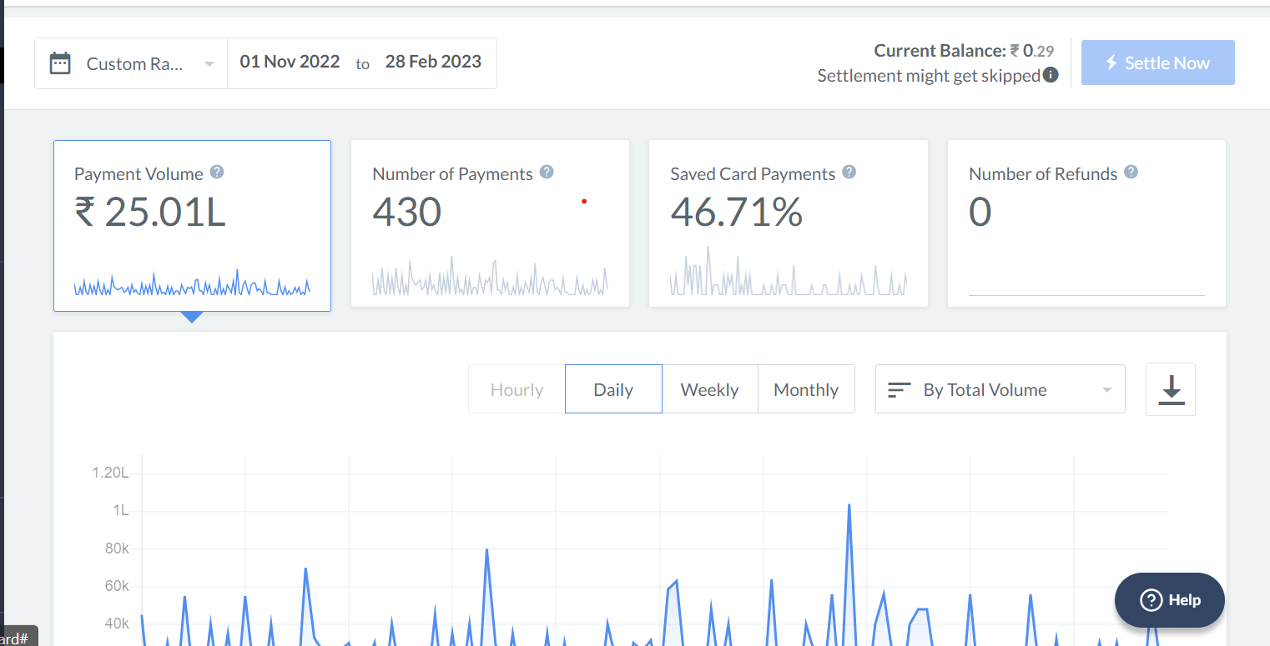Click the calendar icon beside Custom Range
Image resolution: width=1270 pixels, height=646 pixels.
point(60,63)
